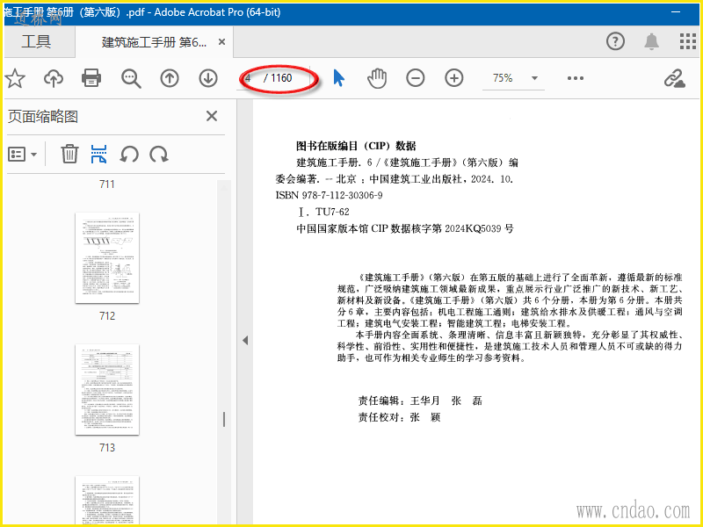Select page thumbnail 713
This screenshot has width=703, height=527.
pyautogui.click(x=107, y=389)
